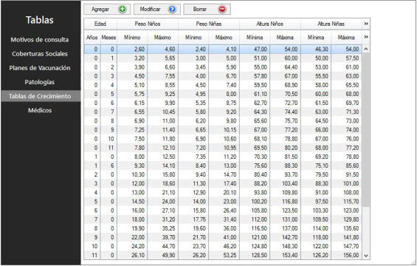Click the Meses column header

(x=108, y=38)
